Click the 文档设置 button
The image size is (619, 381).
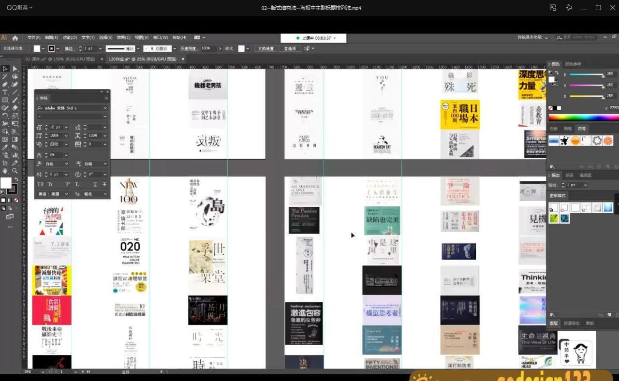[265, 48]
